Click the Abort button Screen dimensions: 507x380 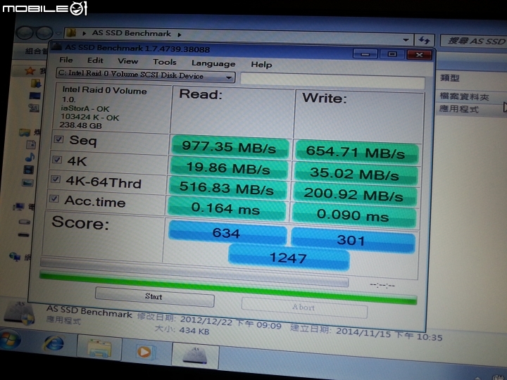point(304,308)
